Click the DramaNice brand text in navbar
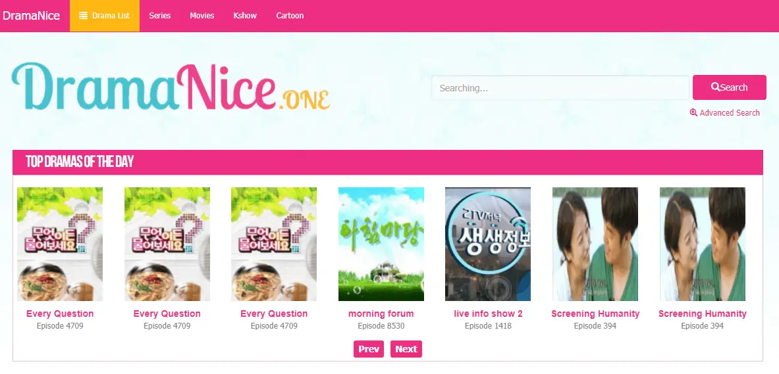The height and width of the screenshot is (374, 779). click(x=32, y=15)
